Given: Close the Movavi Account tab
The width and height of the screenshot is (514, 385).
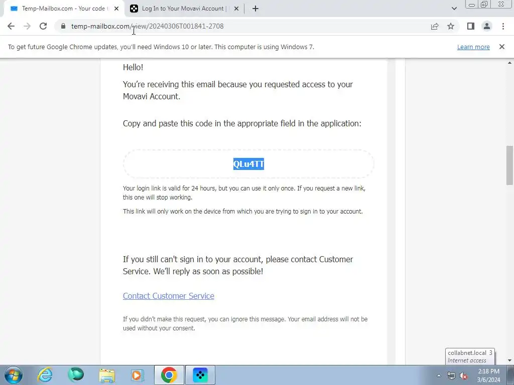Looking at the screenshot, I should coord(236,9).
